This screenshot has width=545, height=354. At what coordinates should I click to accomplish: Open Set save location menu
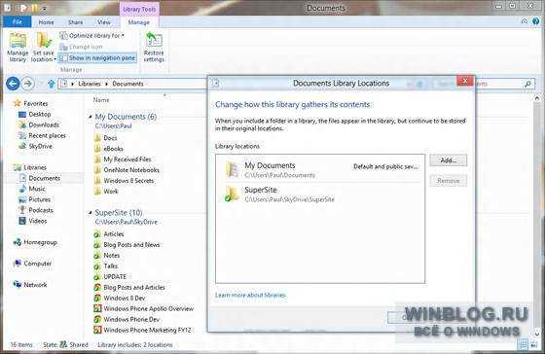tap(44, 47)
